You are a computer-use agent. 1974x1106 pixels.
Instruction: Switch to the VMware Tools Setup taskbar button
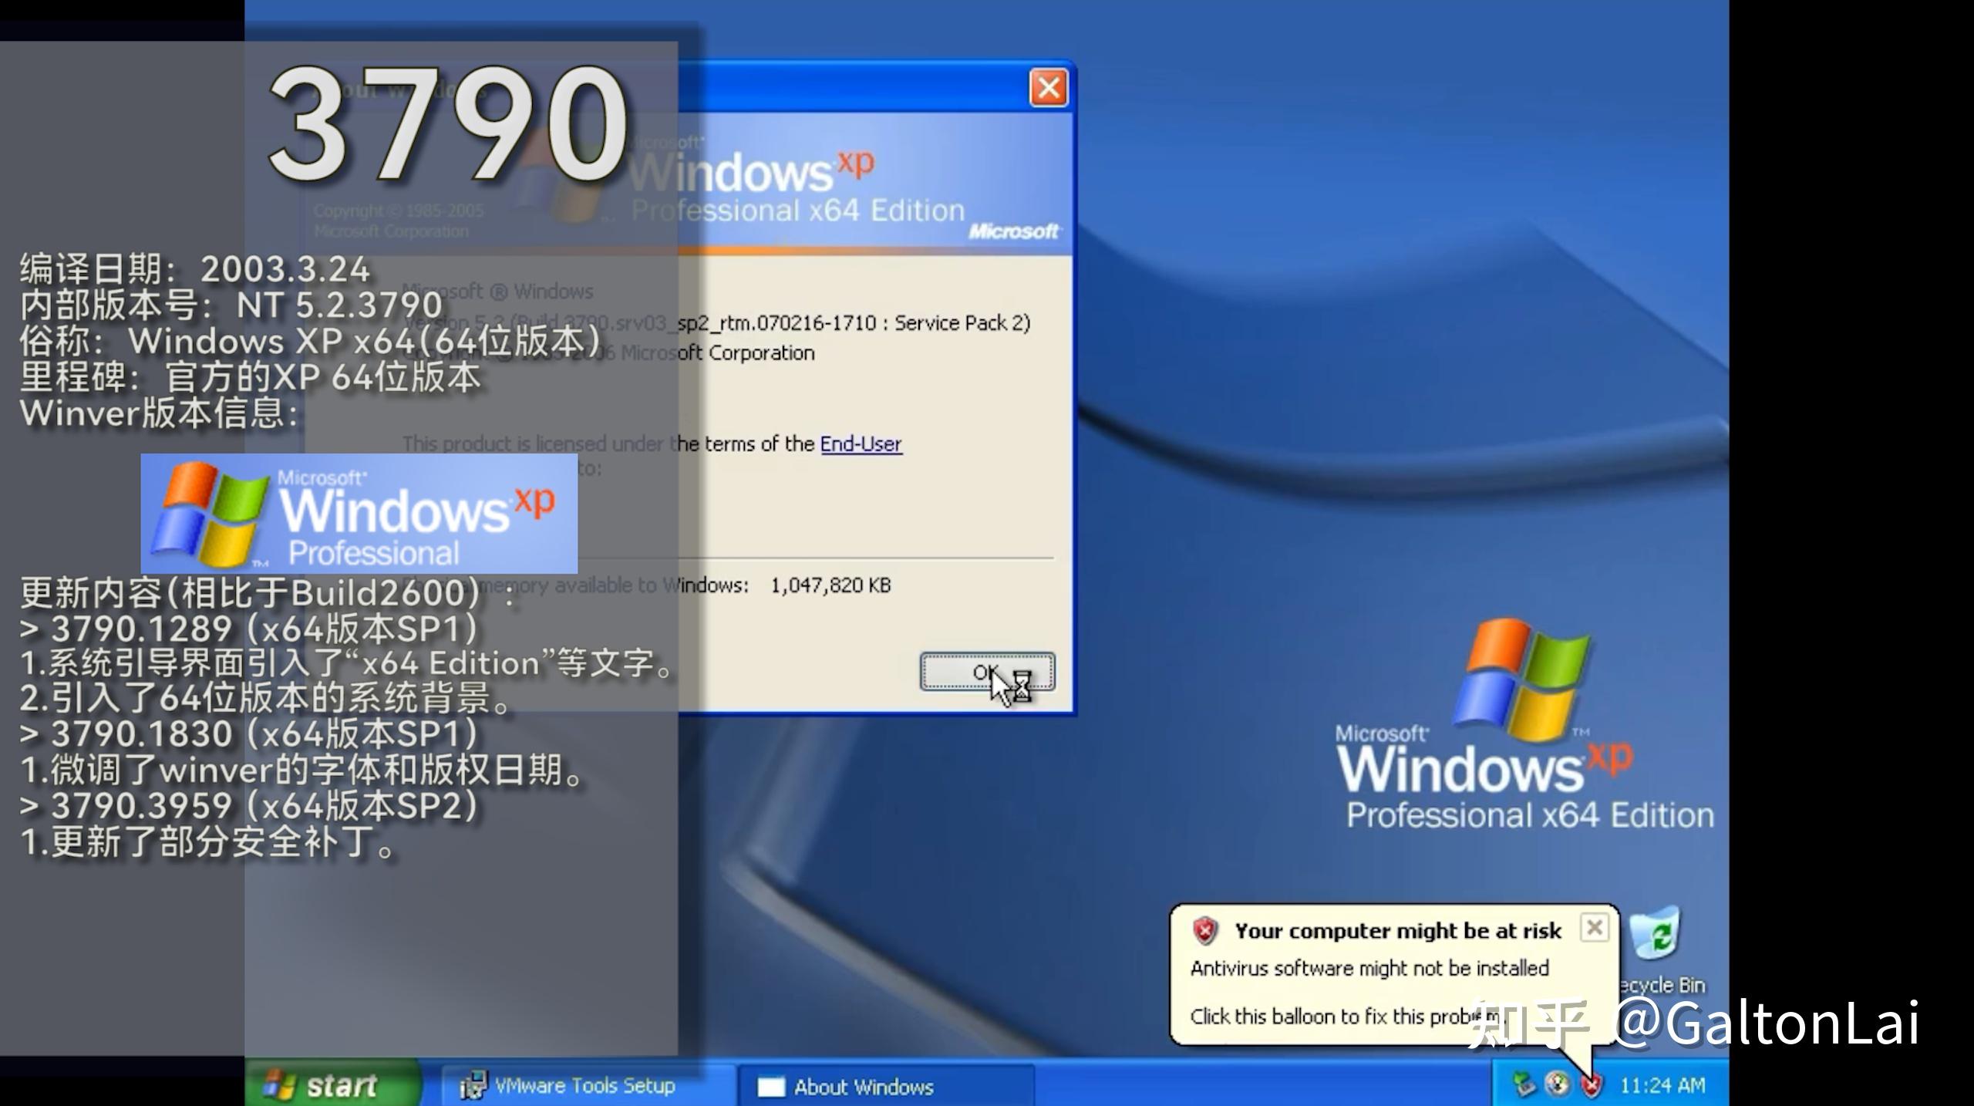588,1086
